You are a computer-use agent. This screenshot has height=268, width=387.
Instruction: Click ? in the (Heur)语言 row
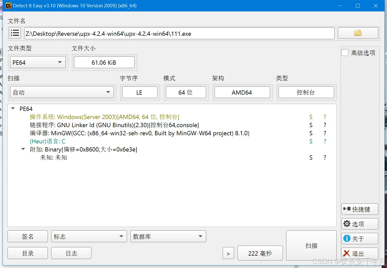(x=325, y=141)
